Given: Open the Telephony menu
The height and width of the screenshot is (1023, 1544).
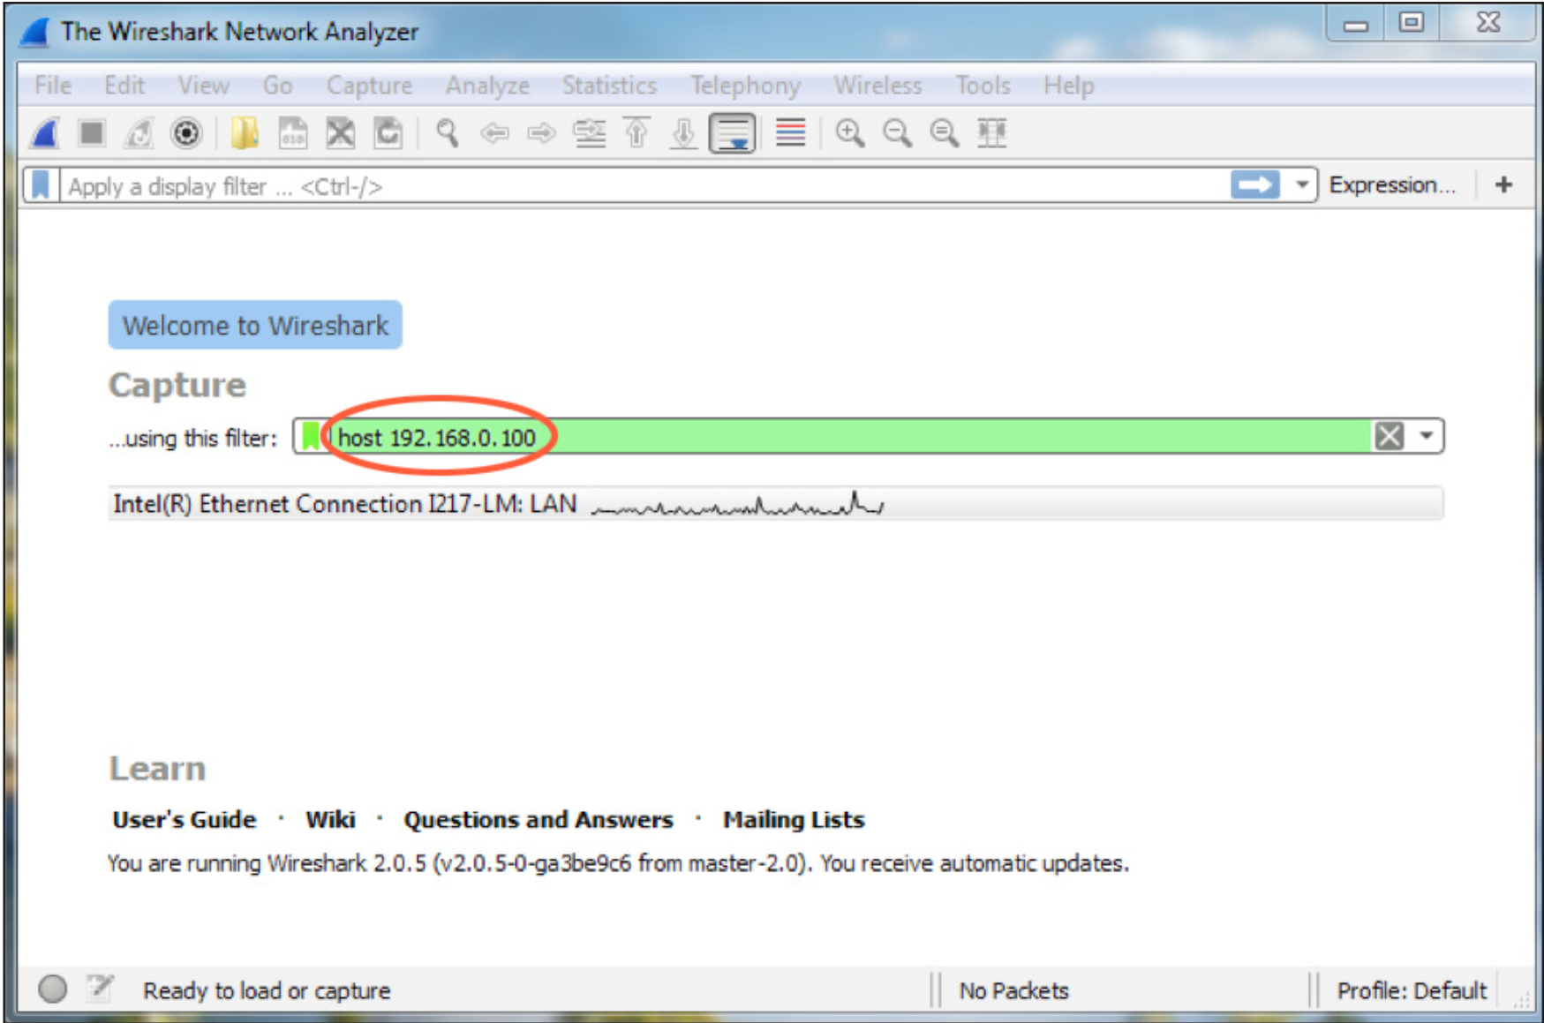Looking at the screenshot, I should [746, 85].
